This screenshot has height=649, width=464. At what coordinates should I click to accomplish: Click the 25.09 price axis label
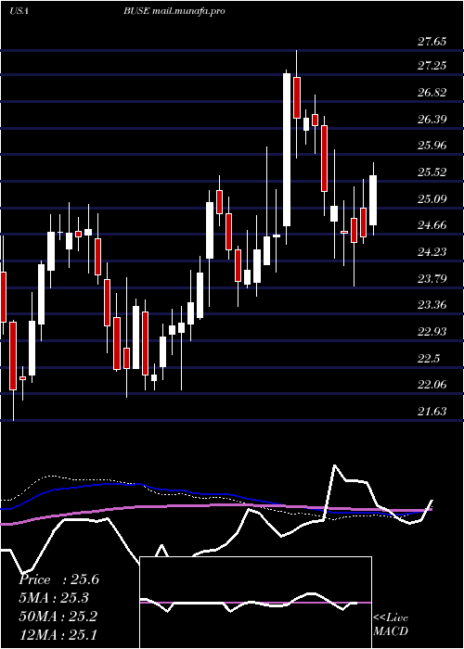[x=432, y=199]
